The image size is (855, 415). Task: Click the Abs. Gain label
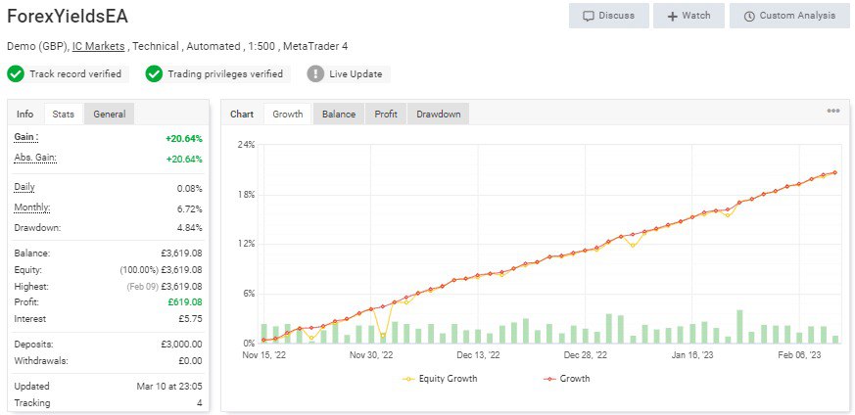click(35, 159)
